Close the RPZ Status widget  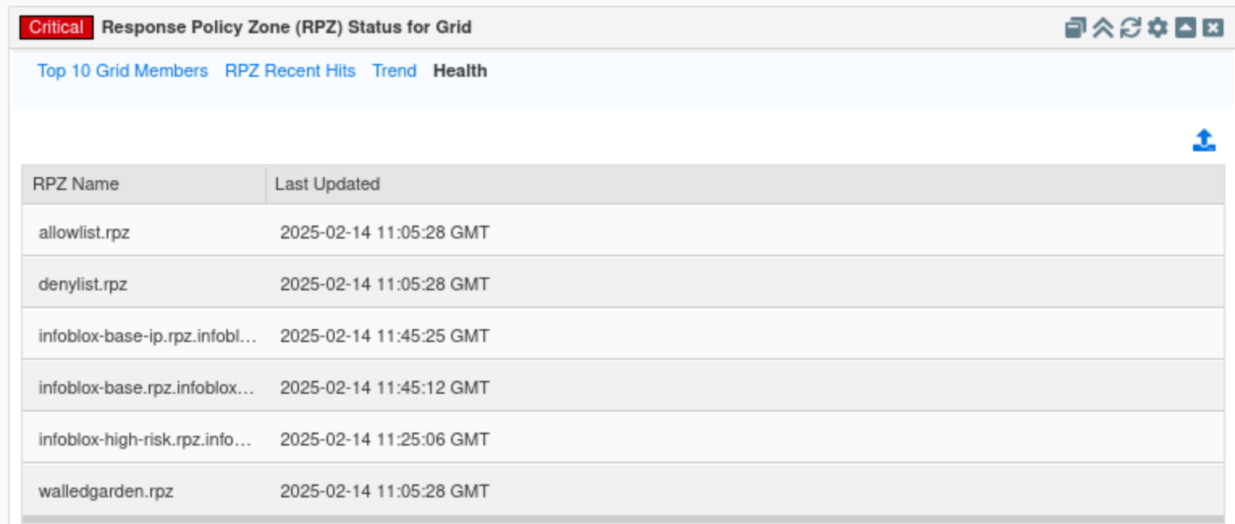pos(1212,27)
